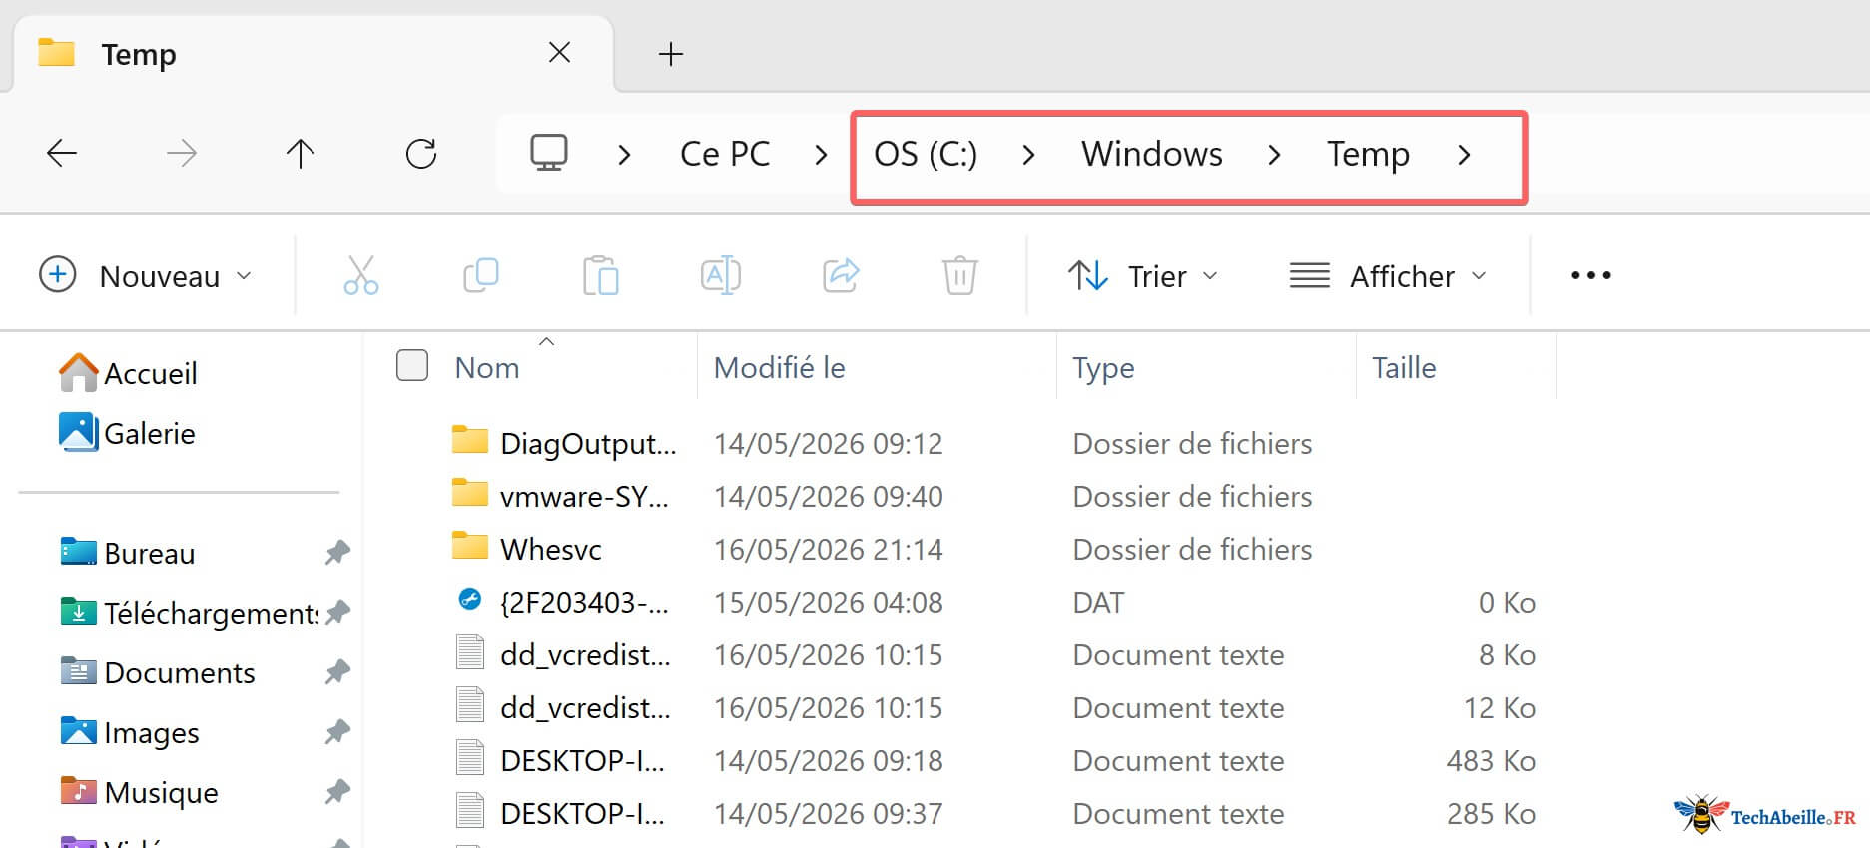
Task: Click the Copy icon in toolbar
Action: tap(481, 275)
